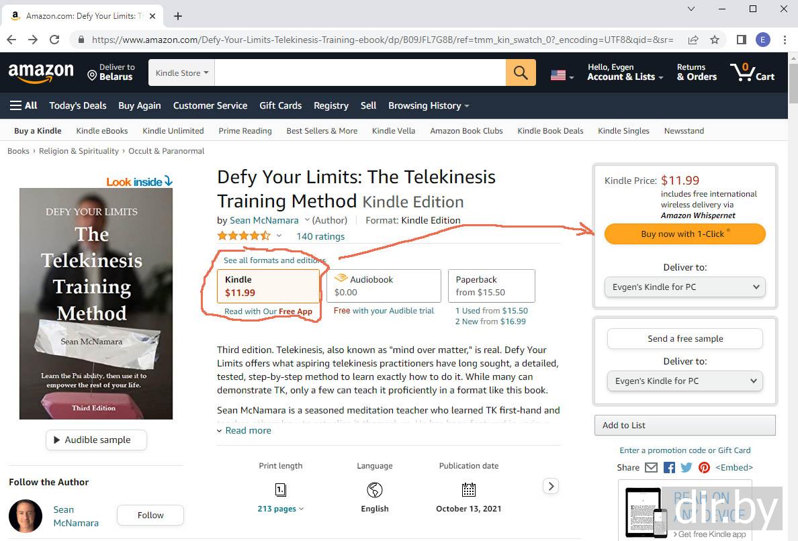This screenshot has width=798, height=541.
Task: Click the book cover Look inside thumbnail
Action: tap(96, 303)
